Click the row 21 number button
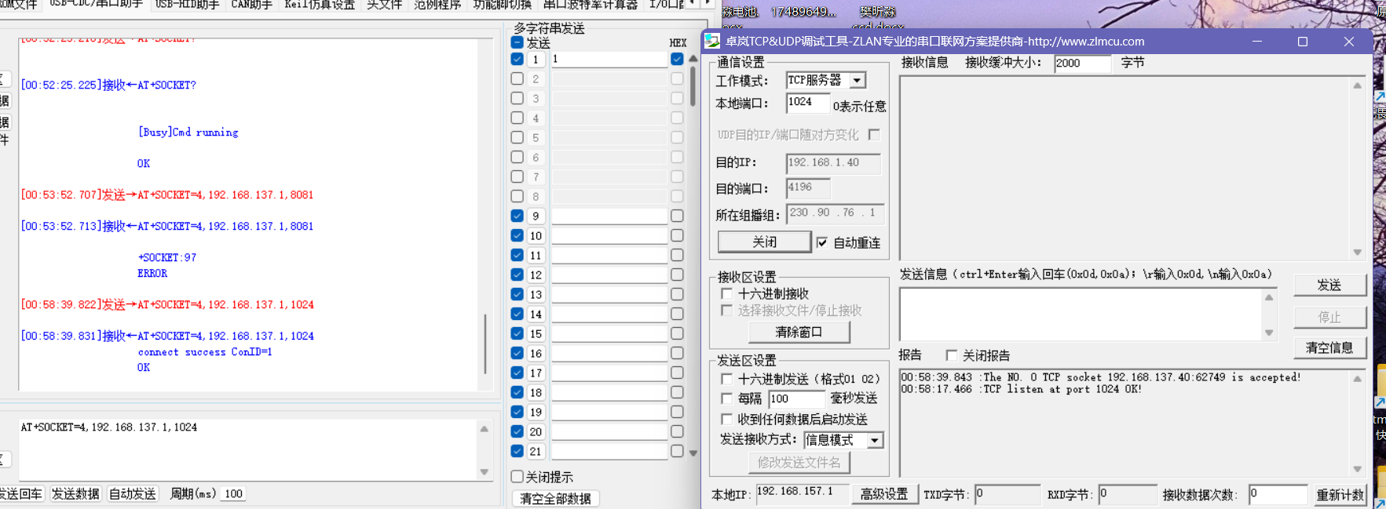 (536, 451)
